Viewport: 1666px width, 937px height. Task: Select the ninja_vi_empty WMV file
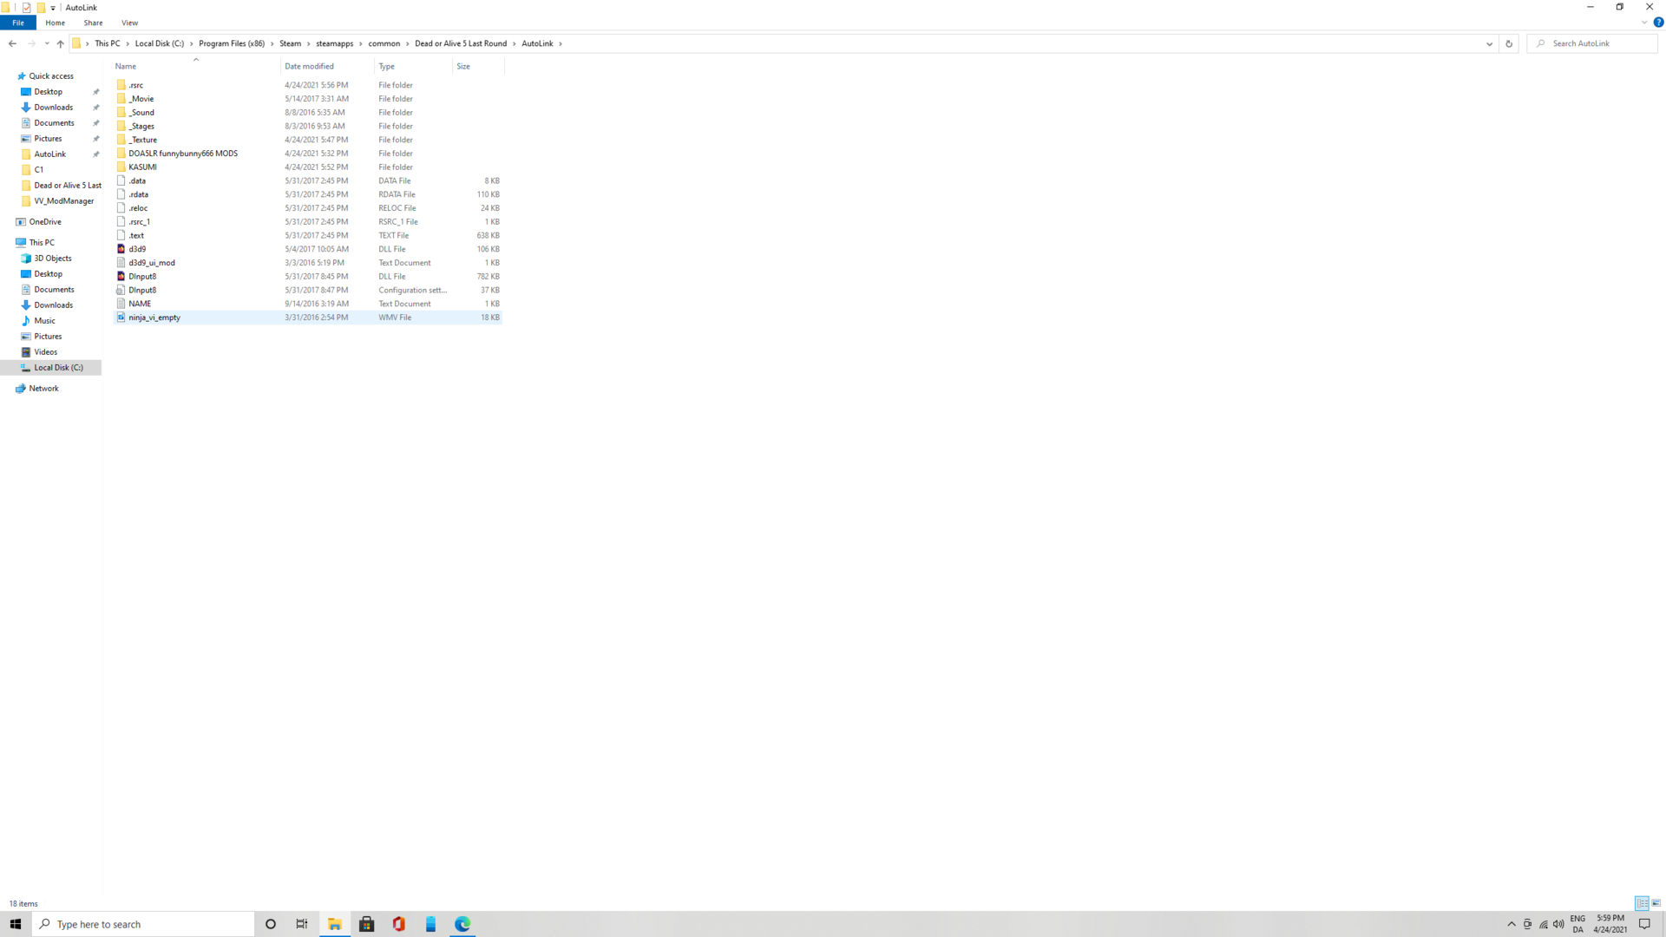[x=154, y=317]
